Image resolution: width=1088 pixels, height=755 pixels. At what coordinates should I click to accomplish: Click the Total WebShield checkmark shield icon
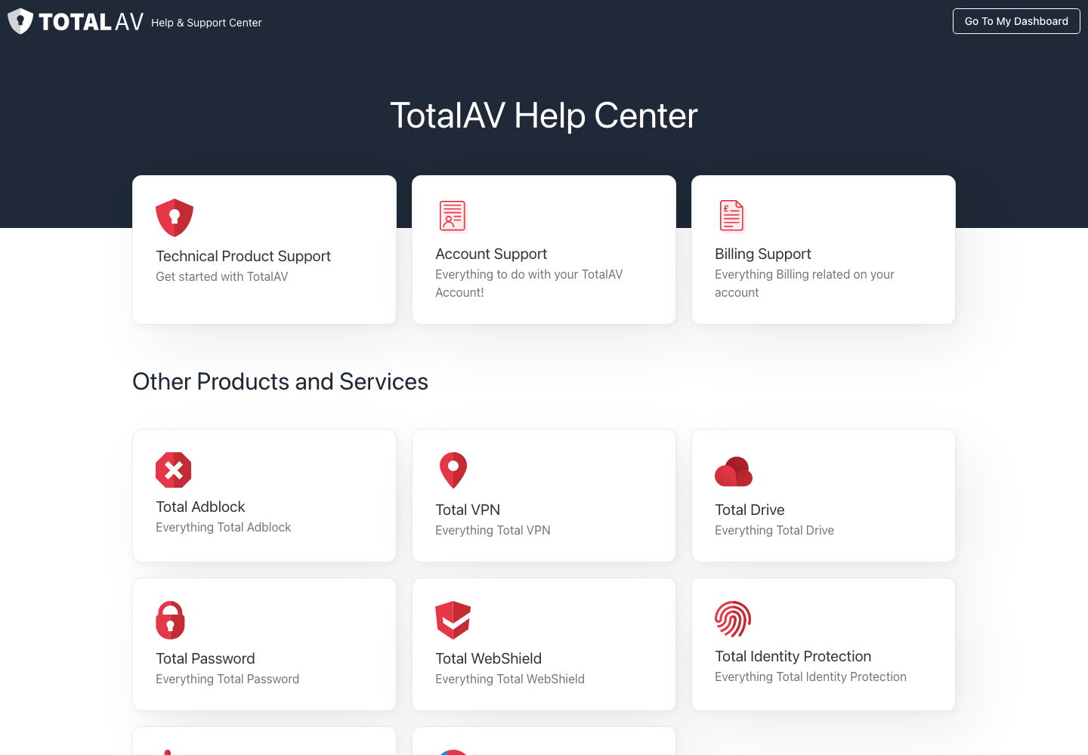453,620
